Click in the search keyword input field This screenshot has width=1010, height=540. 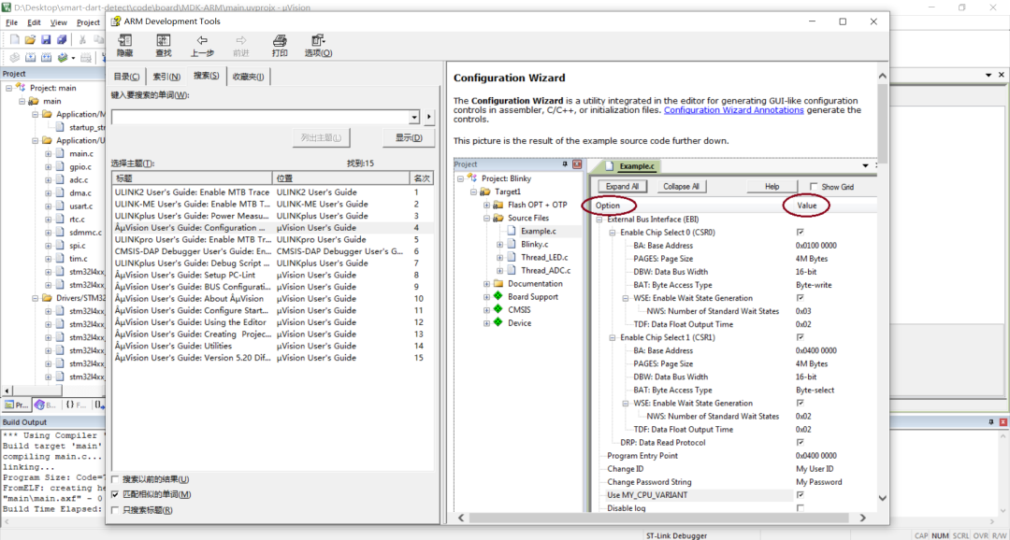pos(260,117)
